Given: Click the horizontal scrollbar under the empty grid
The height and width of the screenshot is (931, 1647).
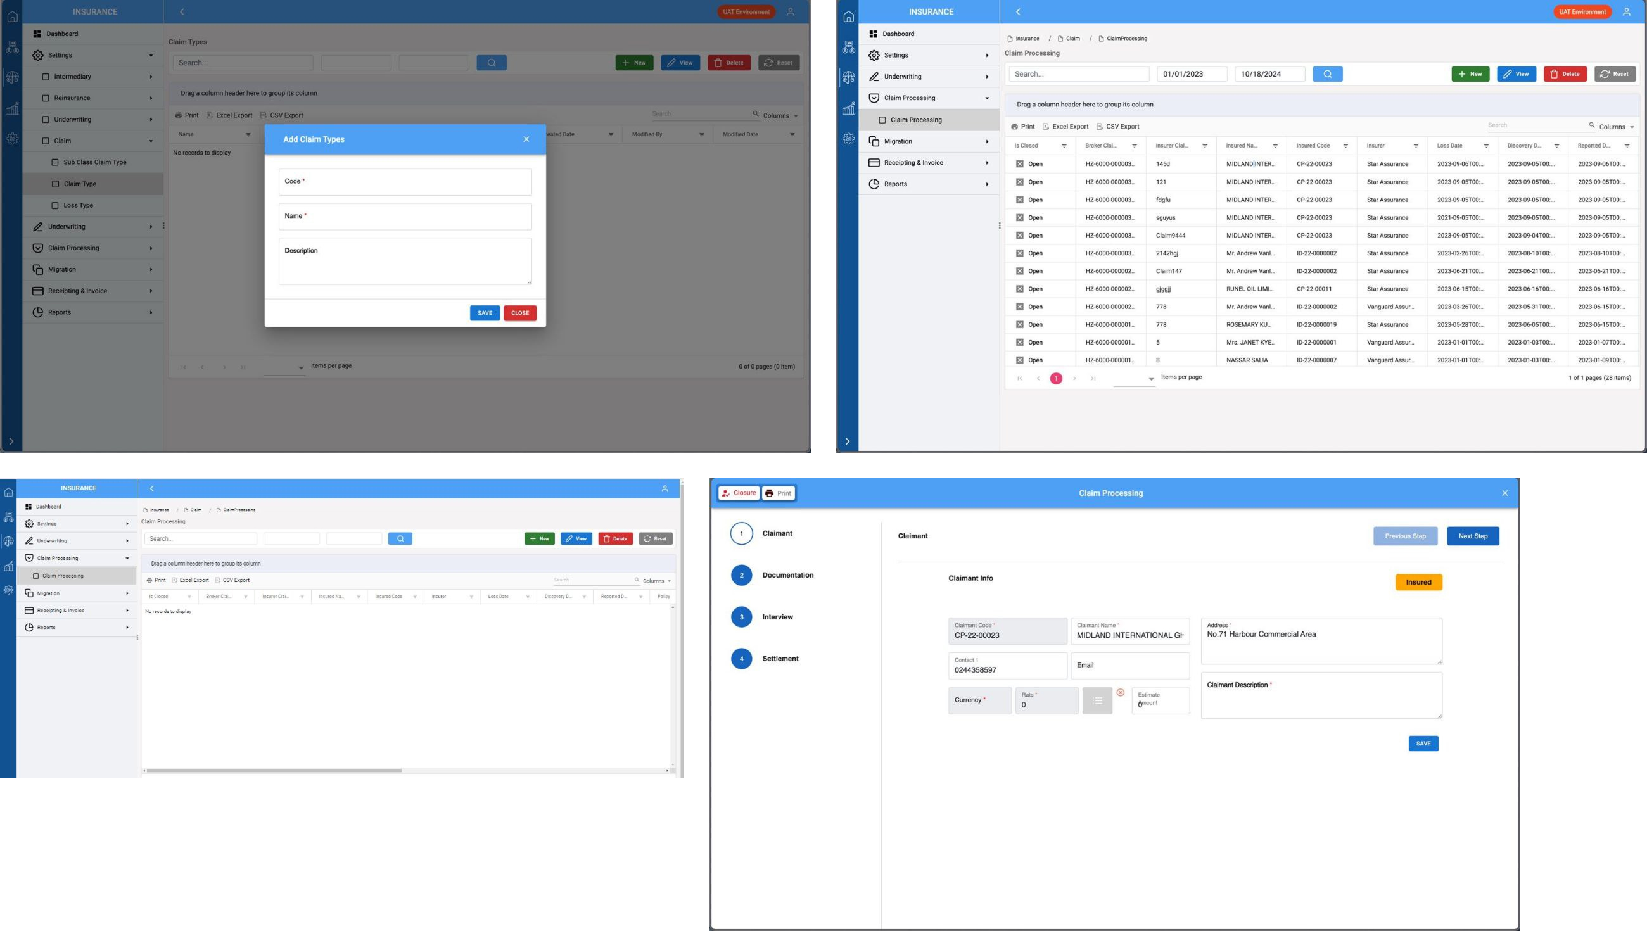Looking at the screenshot, I should (x=275, y=771).
